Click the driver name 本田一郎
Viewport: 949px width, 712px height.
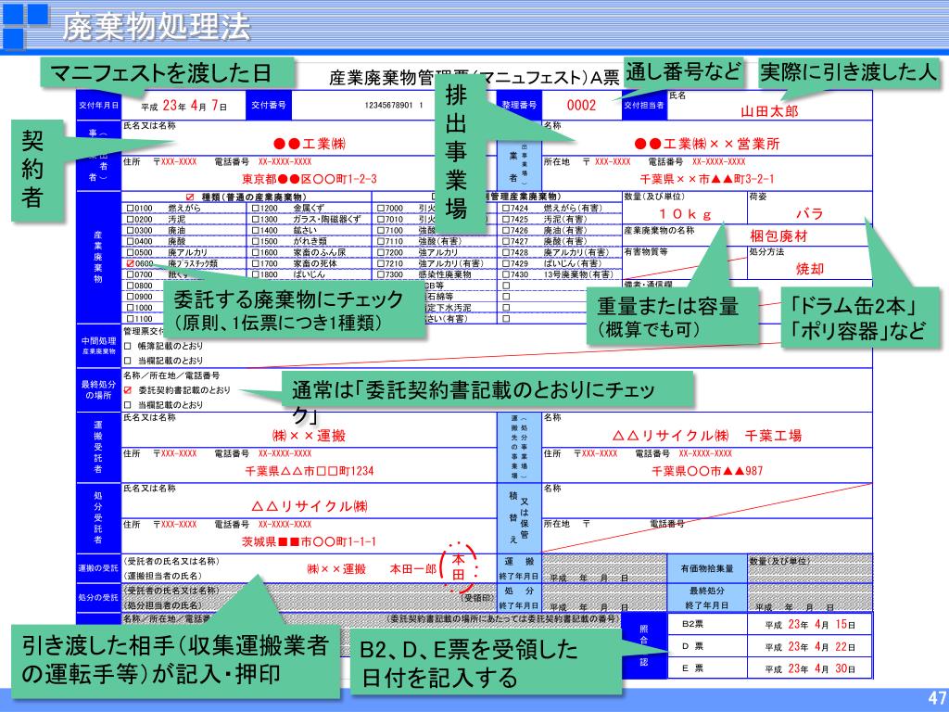[412, 569]
